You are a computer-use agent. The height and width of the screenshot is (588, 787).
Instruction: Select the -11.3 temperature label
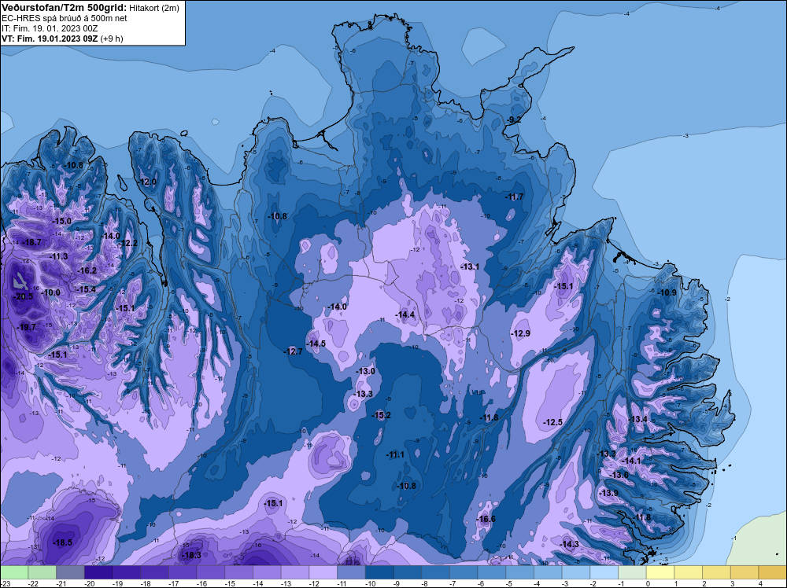(58, 256)
